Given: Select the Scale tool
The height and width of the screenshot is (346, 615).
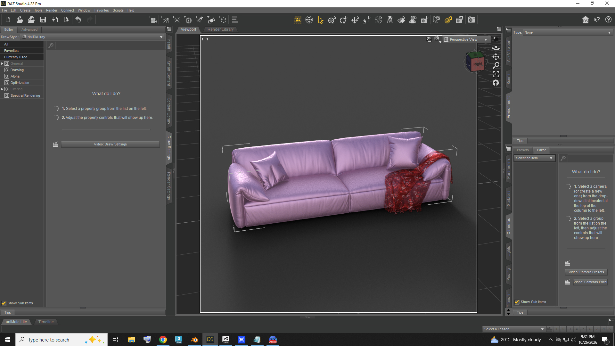Looking at the screenshot, I should pos(366,20).
